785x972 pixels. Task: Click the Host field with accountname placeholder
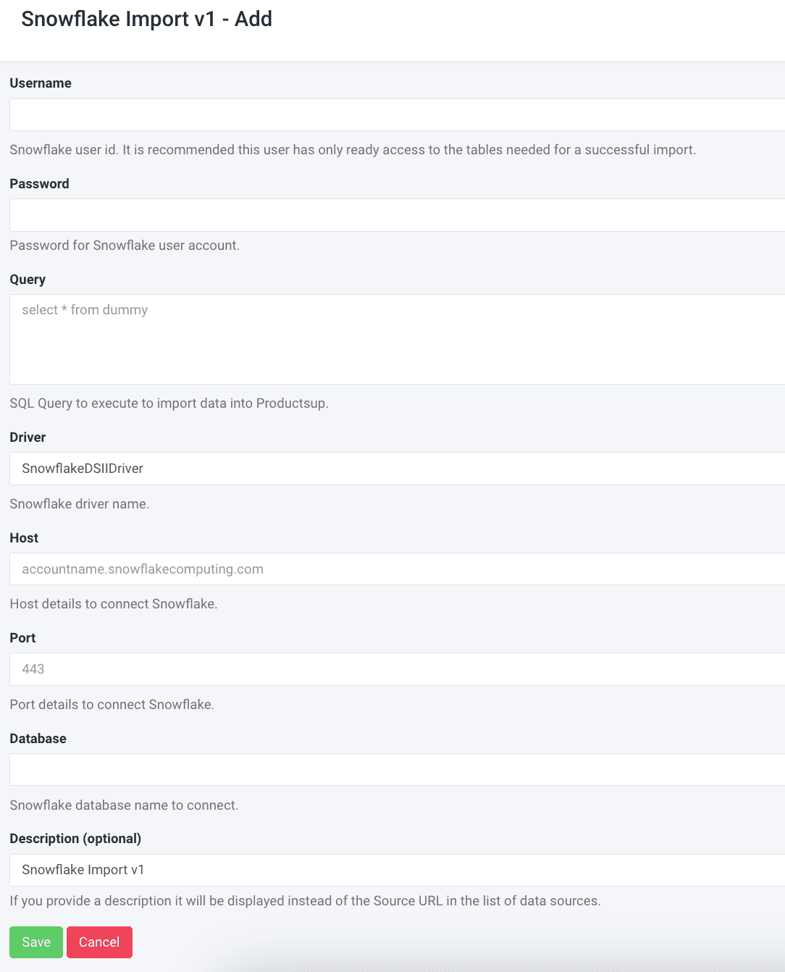point(397,569)
